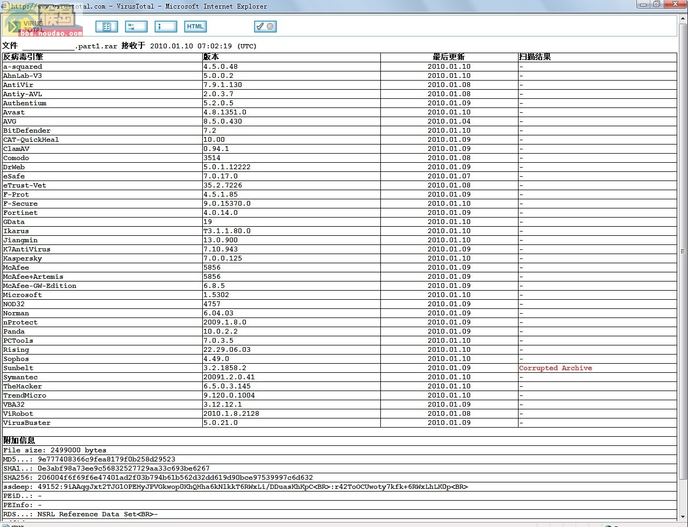Select the CAT-QuickHeal engine name
Image resolution: width=688 pixels, height=527 pixels.
tap(31, 140)
